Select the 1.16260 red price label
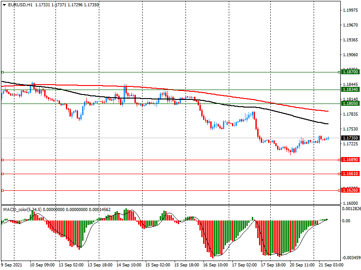Image resolution: width=361 pixels, height=270 pixels. (350, 190)
